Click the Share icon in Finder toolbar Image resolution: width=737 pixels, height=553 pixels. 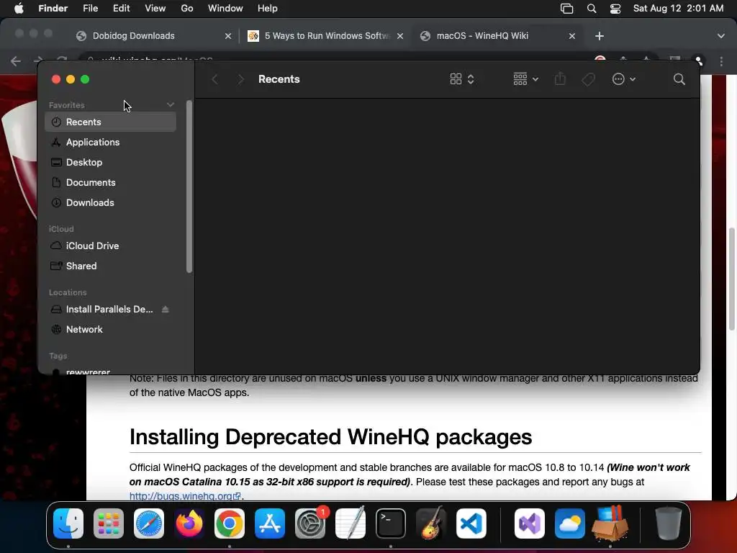pyautogui.click(x=560, y=79)
